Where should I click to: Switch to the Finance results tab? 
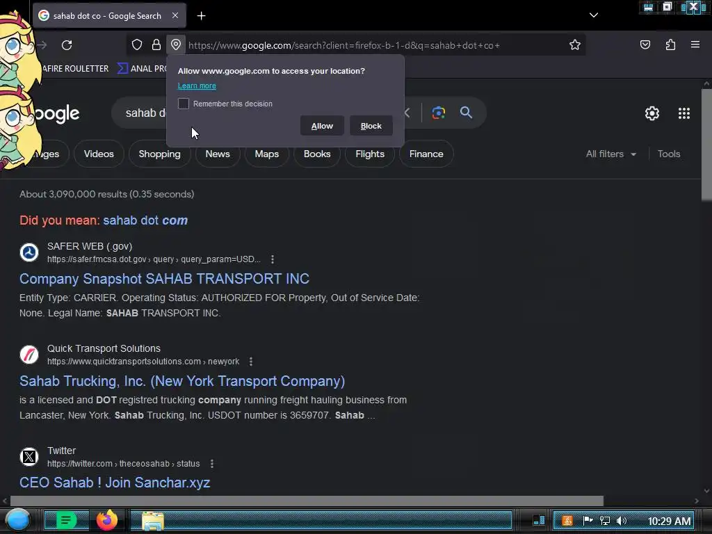[426, 154]
